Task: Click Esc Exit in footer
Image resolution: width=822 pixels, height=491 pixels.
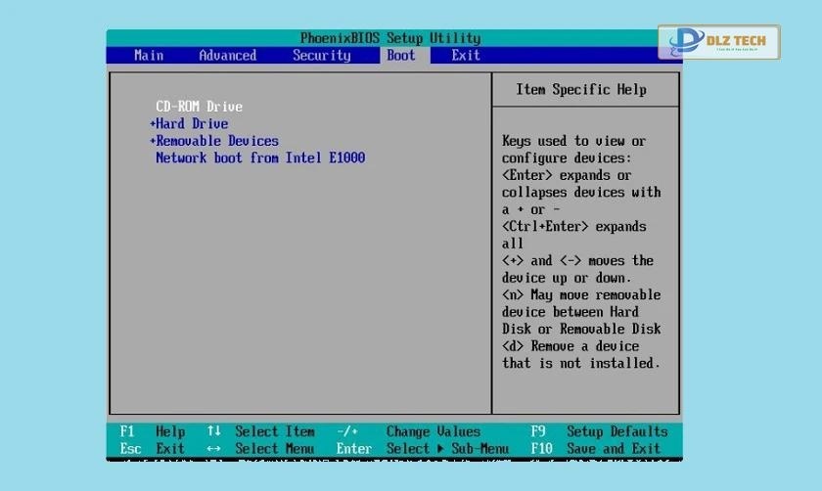Action: point(153,449)
